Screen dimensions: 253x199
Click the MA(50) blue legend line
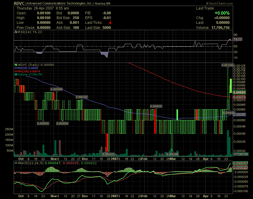(x=16, y=68)
